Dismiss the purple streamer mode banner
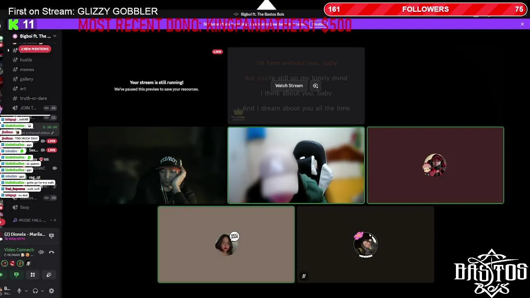Viewport: 530px width, 298px height. [523, 24]
